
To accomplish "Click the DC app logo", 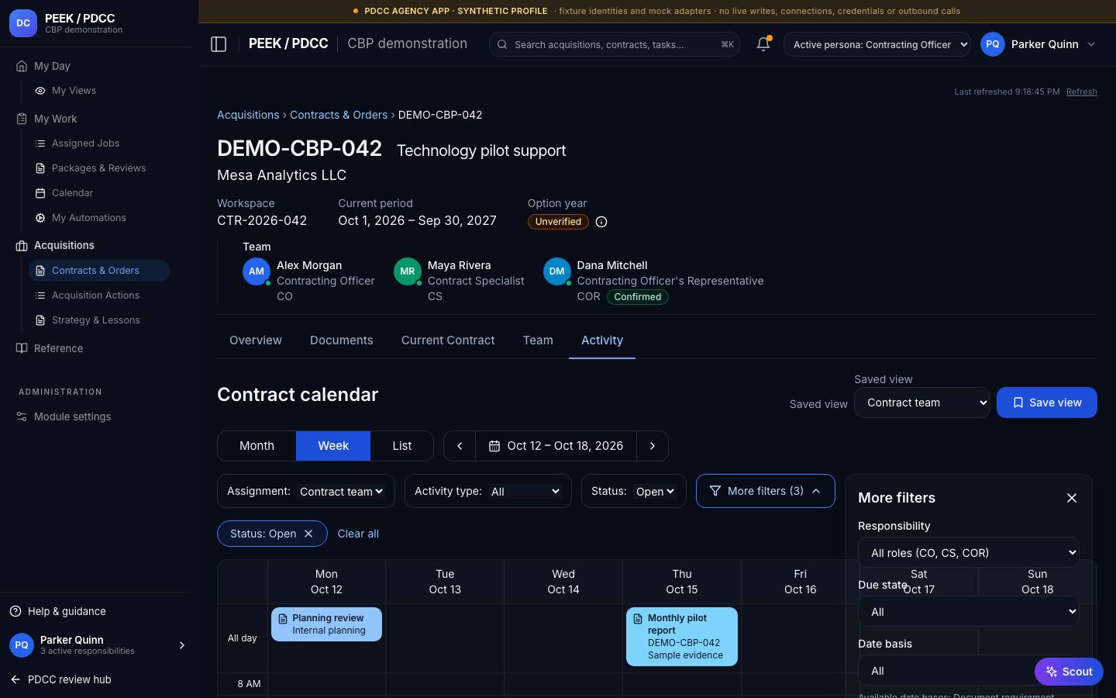I will pos(23,23).
